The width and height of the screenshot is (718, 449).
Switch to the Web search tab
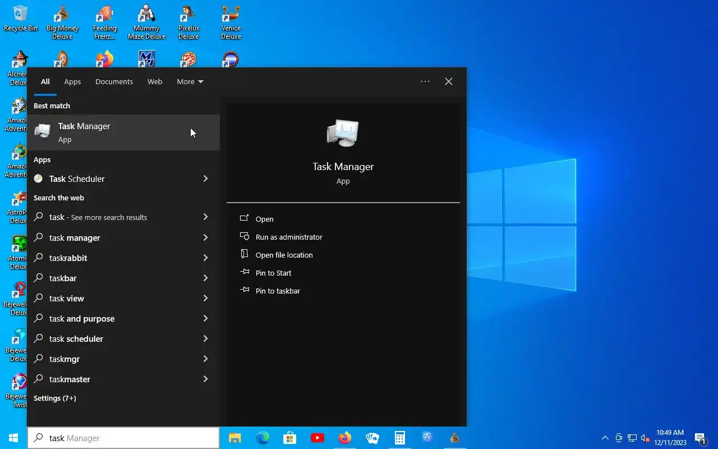[x=155, y=81]
